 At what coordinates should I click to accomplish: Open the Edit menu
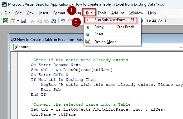pyautogui.click(x=18, y=13)
